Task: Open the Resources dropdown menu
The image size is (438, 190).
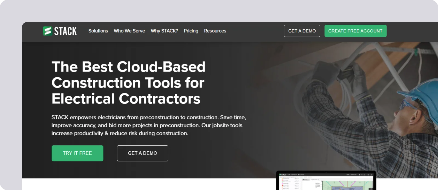Action: tap(215, 31)
